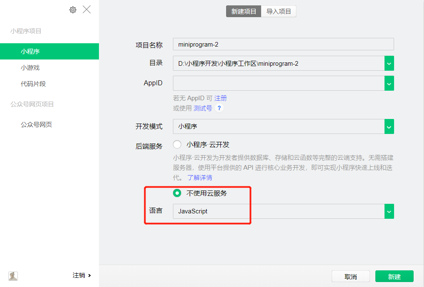Screen dimensions: 424x287
Task: Switch to the 新建项目 tab
Action: coord(244,11)
